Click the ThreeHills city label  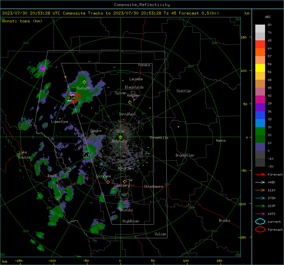[159, 138]
